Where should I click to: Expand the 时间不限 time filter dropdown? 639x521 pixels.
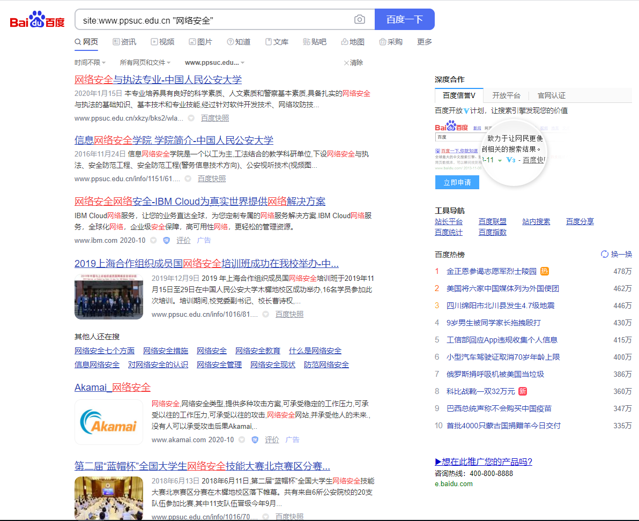coord(90,63)
